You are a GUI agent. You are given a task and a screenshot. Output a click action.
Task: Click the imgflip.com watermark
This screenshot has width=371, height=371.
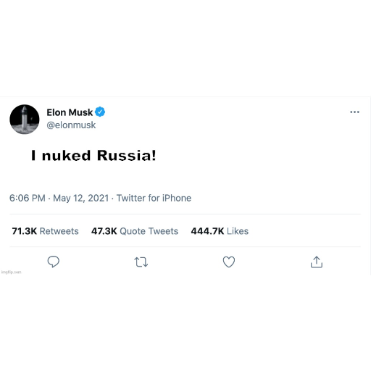click(x=12, y=272)
